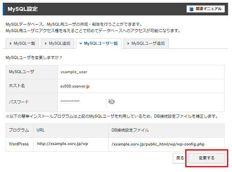Open the MySQLユーザ追加 tab
The width and height of the screenshot is (232, 172).
146,43
